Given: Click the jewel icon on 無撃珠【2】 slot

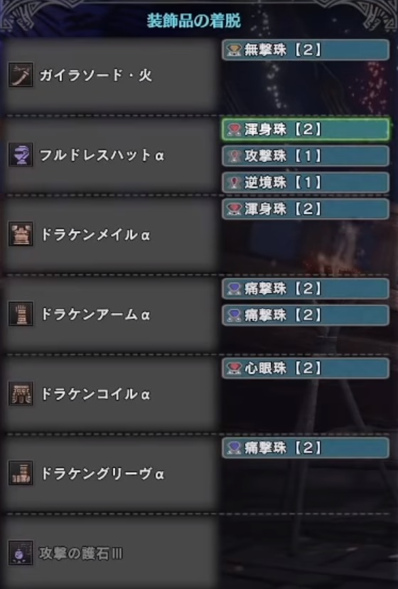Looking at the screenshot, I should point(234,50).
